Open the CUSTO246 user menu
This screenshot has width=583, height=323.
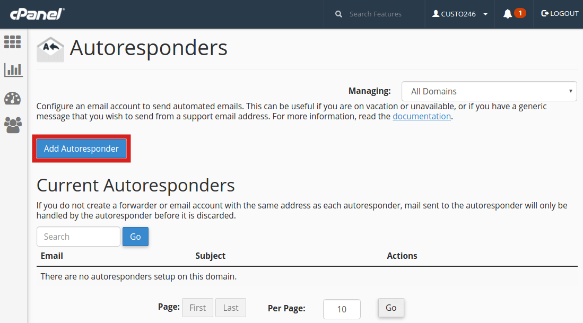[x=459, y=14]
